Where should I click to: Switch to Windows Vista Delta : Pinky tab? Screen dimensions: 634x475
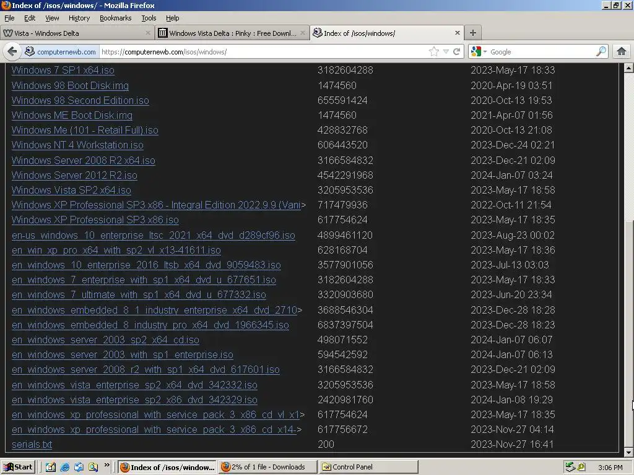[232, 33]
